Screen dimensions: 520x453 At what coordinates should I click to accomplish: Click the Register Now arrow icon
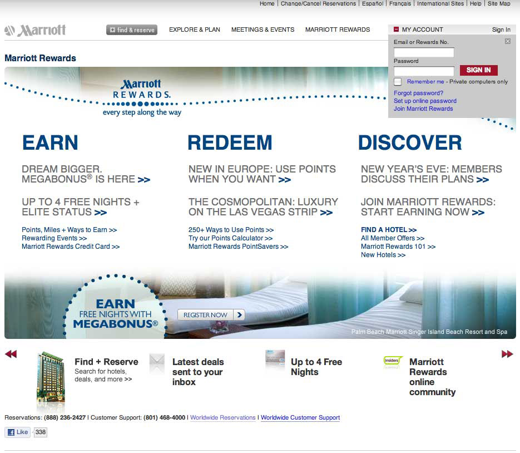[x=239, y=314]
